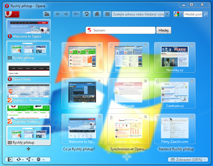Click the Hledej button
The height and width of the screenshot is (166, 213).
[164, 30]
